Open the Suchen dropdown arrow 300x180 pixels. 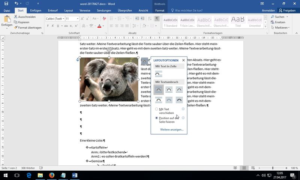tap(286, 17)
